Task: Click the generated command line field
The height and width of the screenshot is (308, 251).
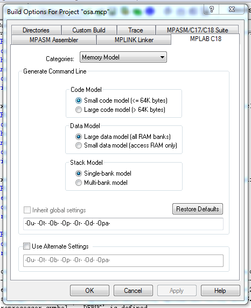Action: [x=123, y=224]
